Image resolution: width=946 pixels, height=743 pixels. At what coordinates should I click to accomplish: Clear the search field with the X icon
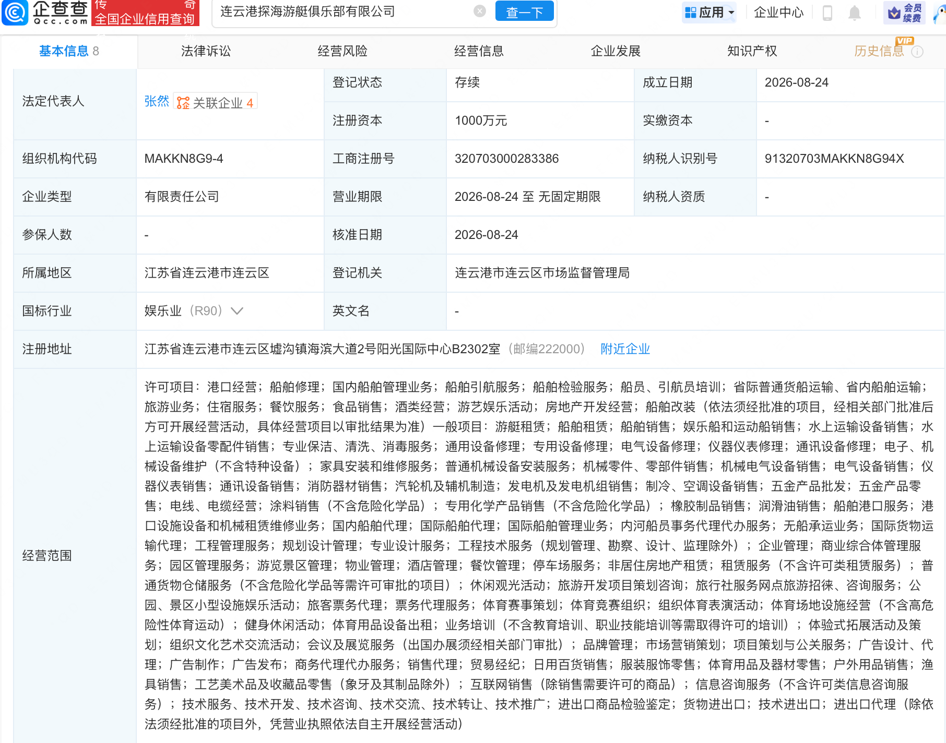(480, 11)
